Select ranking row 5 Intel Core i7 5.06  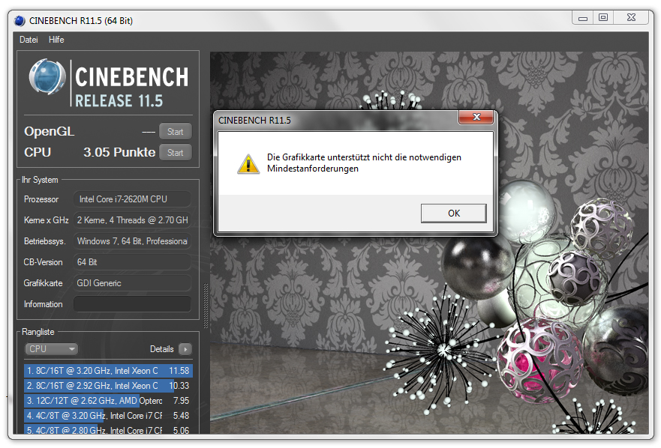tap(108, 429)
